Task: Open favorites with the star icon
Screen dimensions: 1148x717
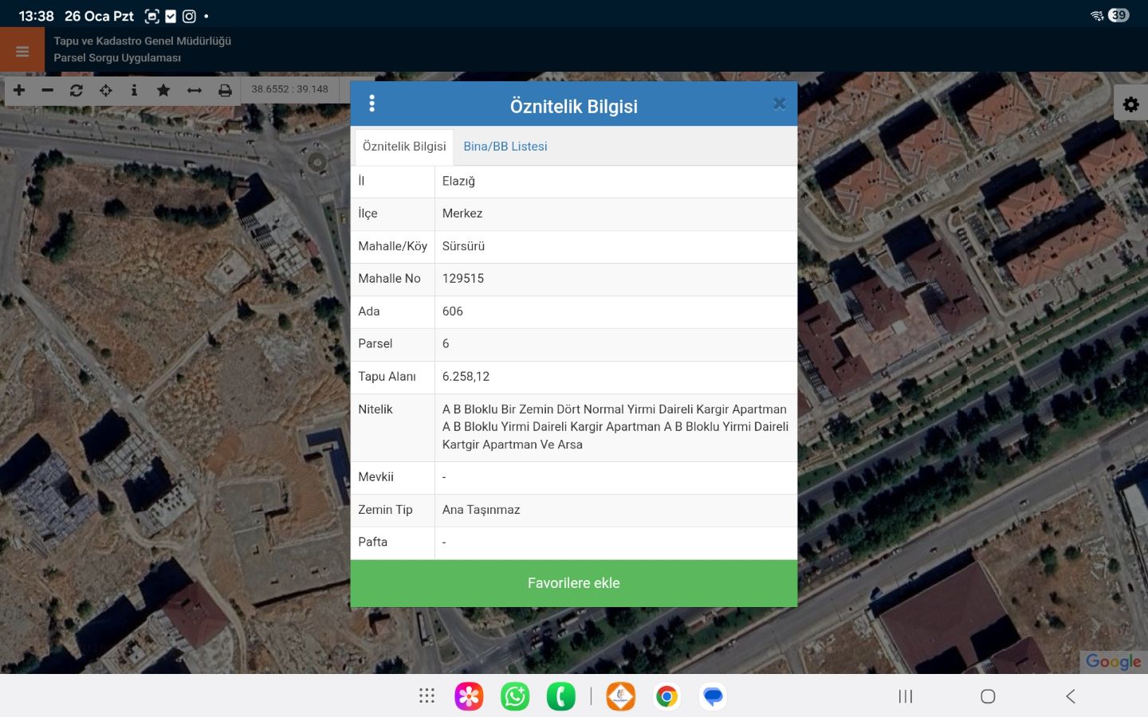Action: coord(163,90)
